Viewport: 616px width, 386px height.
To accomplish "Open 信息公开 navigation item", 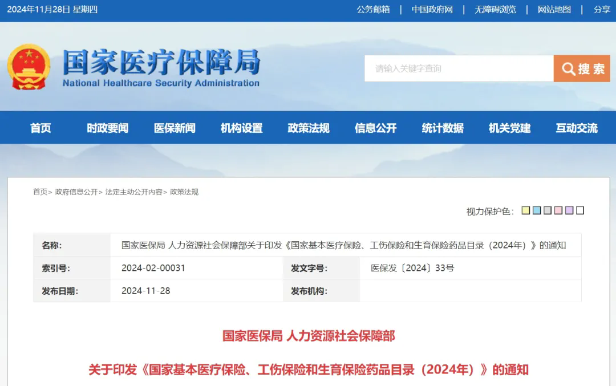I will (375, 128).
